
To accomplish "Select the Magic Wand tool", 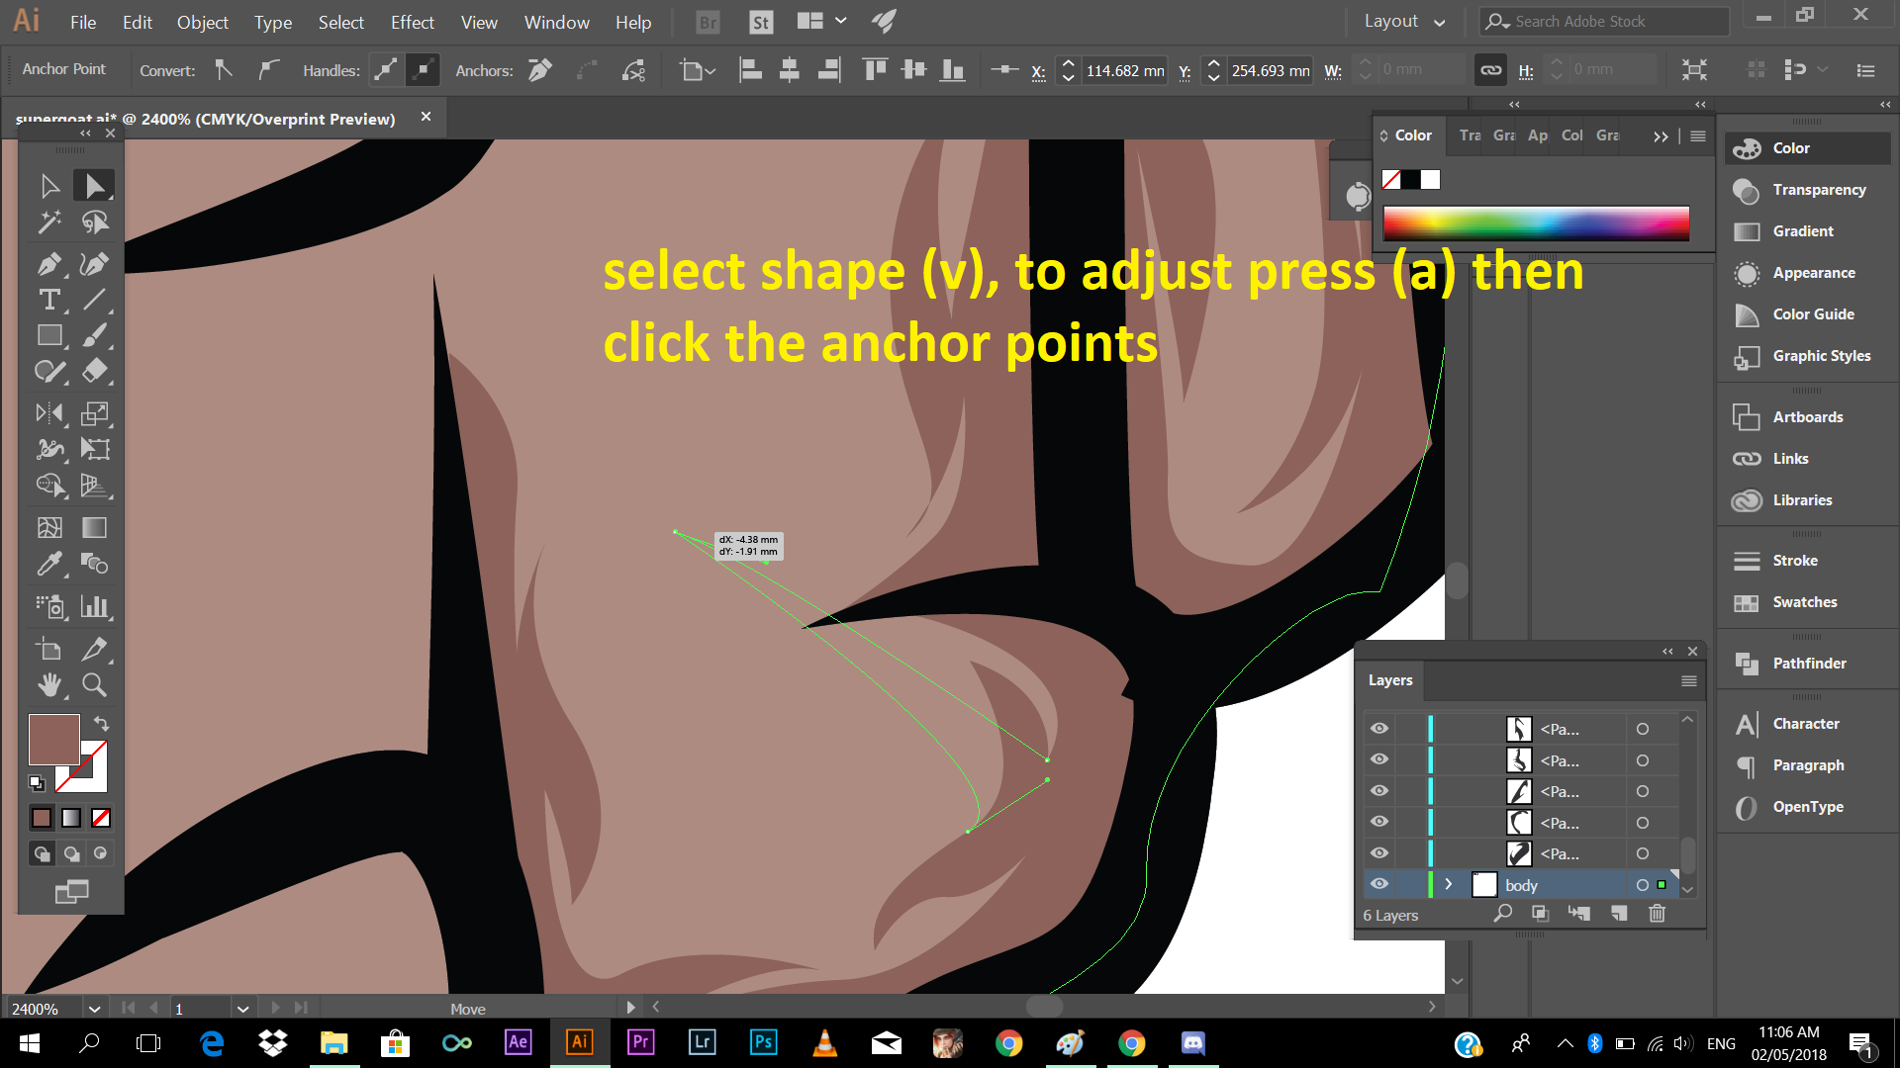I will pyautogui.click(x=48, y=222).
